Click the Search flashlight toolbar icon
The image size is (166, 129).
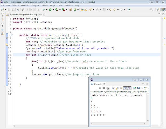point(90,10)
